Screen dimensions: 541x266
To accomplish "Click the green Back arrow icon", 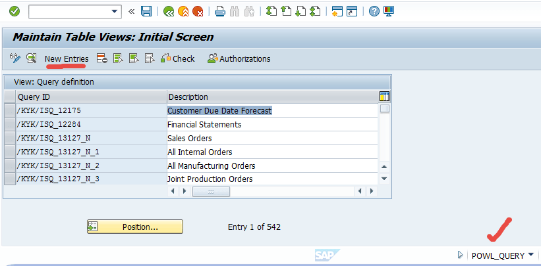I will (x=169, y=11).
